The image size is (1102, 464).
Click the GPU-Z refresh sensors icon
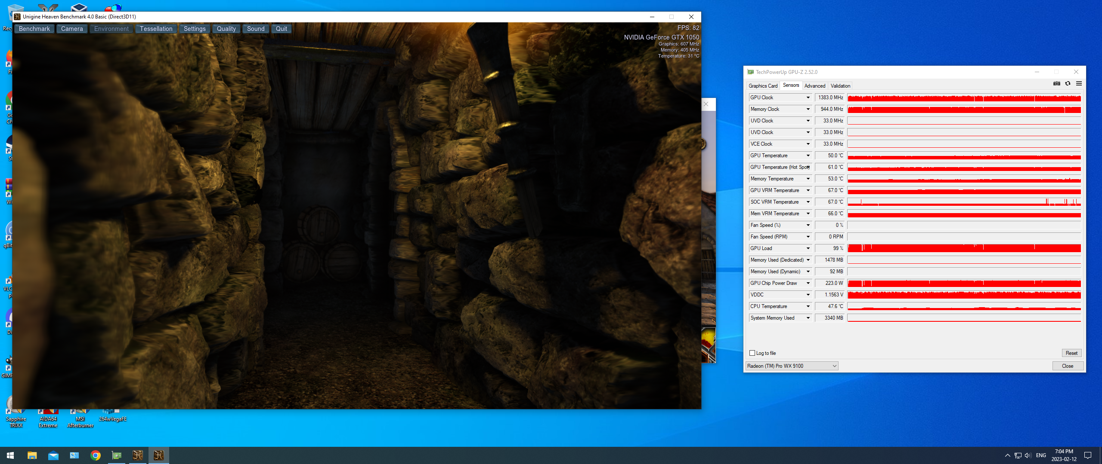pos(1068,84)
